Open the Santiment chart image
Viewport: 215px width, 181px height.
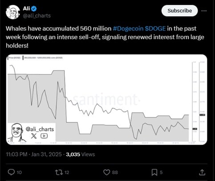coord(106,100)
